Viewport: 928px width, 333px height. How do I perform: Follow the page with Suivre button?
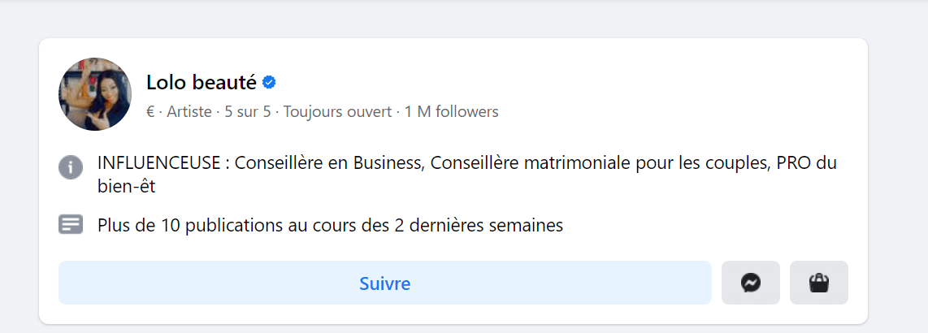click(x=384, y=283)
